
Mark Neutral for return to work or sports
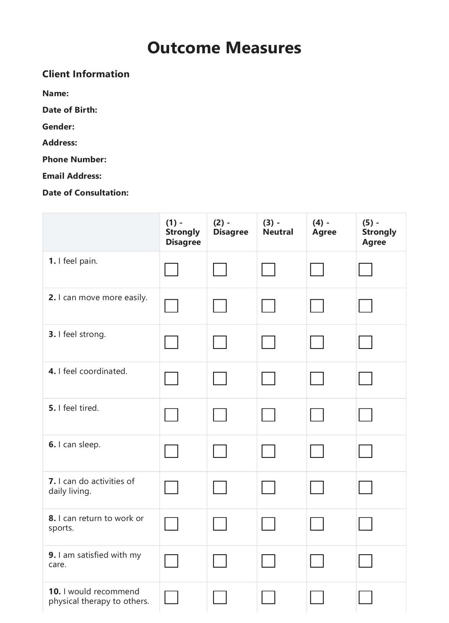pyautogui.click(x=268, y=524)
